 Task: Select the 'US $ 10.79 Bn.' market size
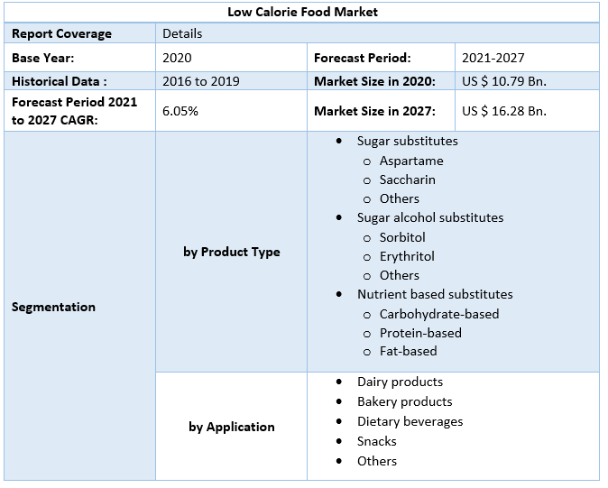pyautogui.click(x=504, y=81)
